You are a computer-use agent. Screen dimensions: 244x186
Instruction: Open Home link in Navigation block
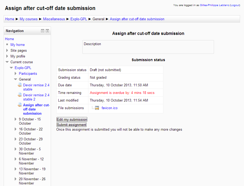click(9, 39)
